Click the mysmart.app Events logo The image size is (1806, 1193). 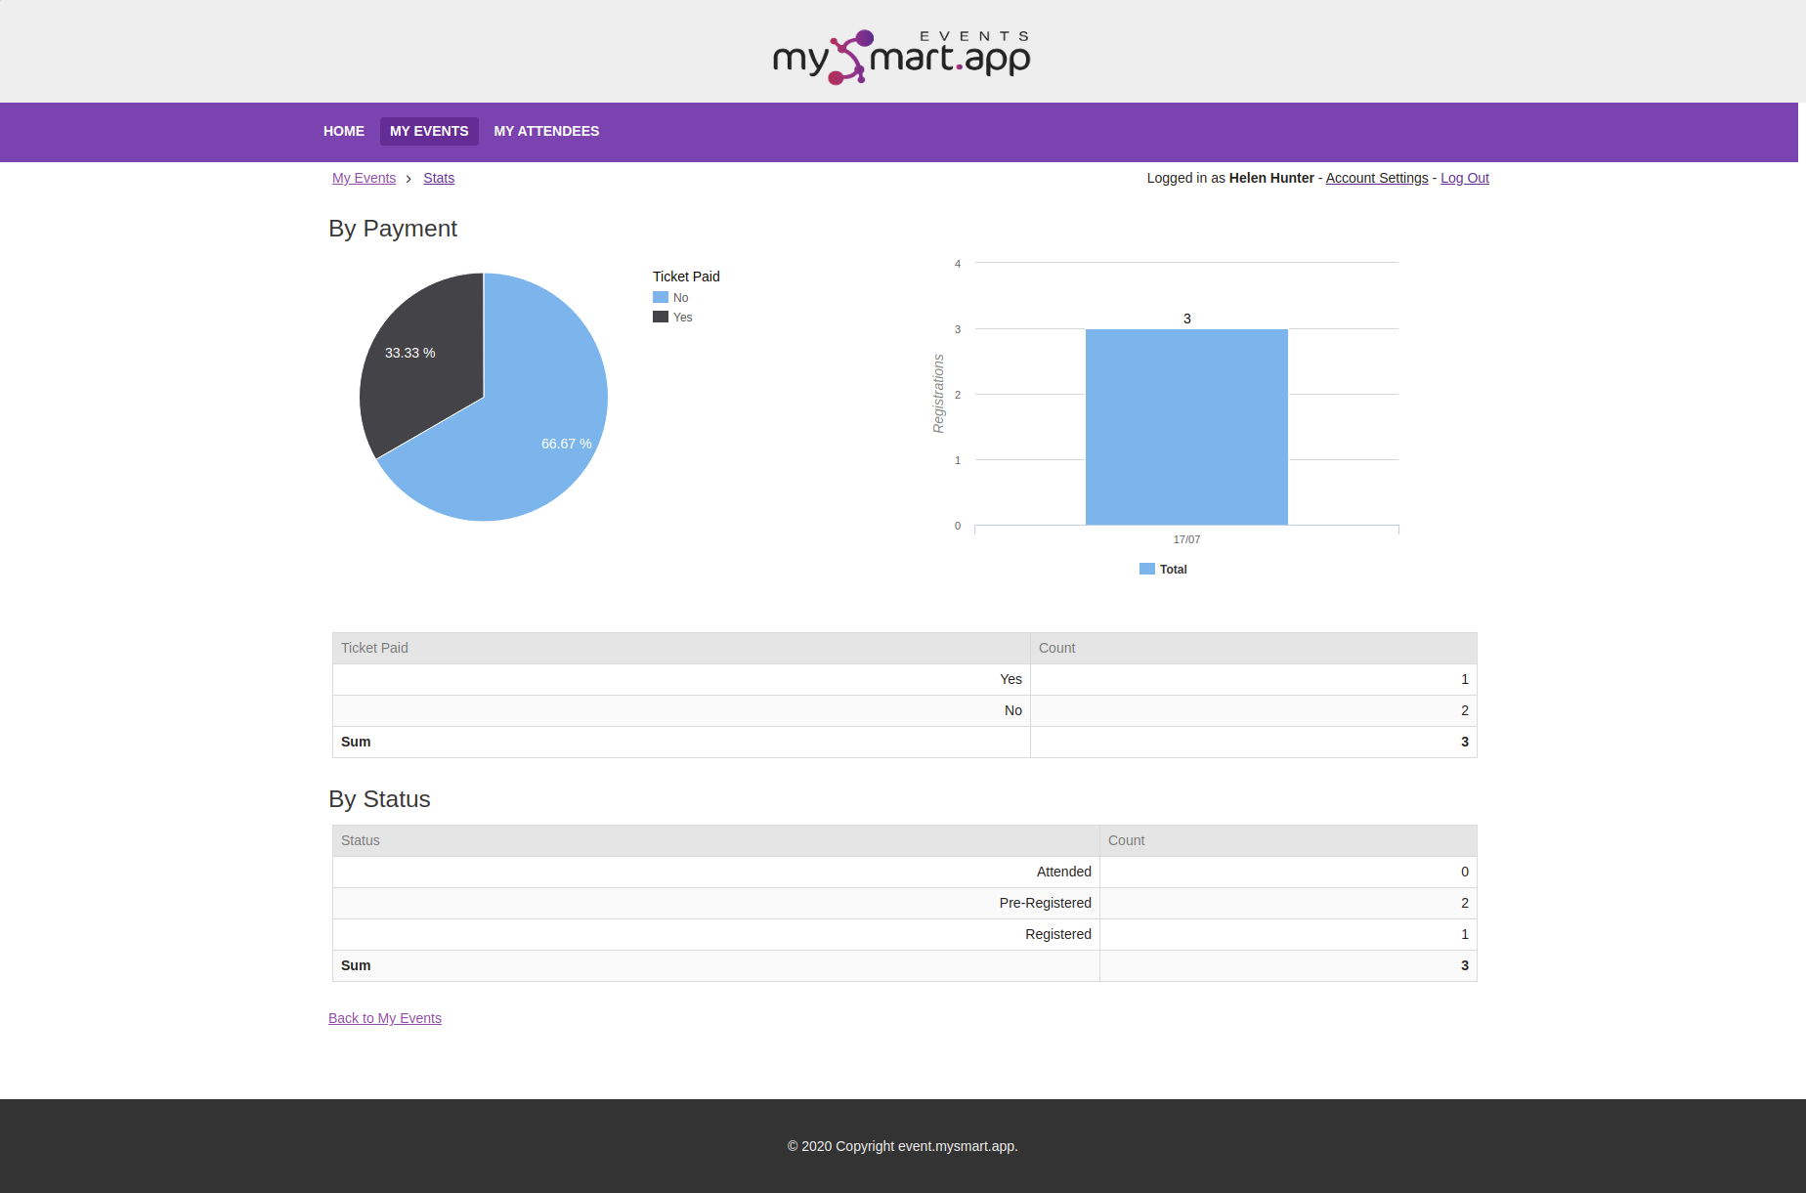coord(900,57)
